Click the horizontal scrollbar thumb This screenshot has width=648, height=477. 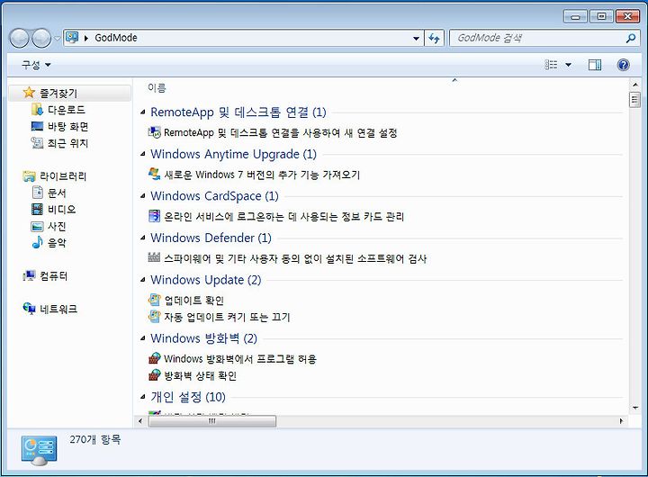pyautogui.click(x=212, y=421)
